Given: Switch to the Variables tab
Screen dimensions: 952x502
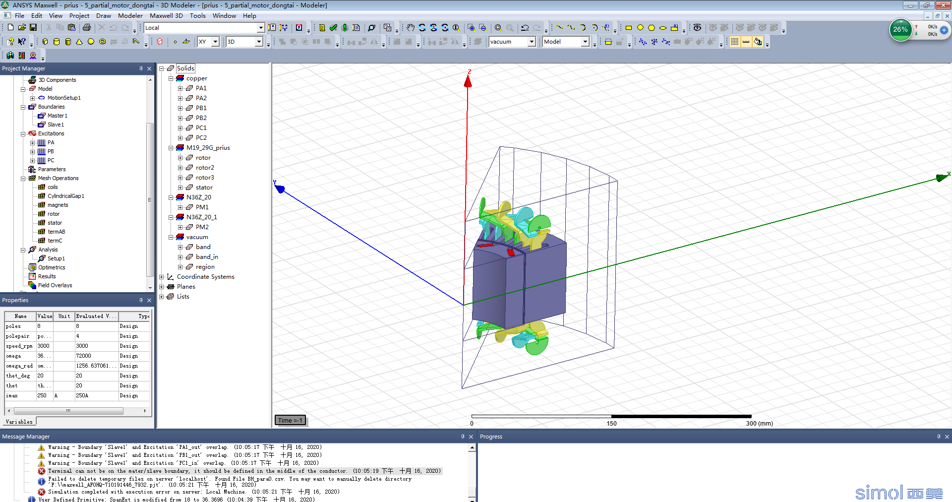Looking at the screenshot, I should tap(19, 422).
